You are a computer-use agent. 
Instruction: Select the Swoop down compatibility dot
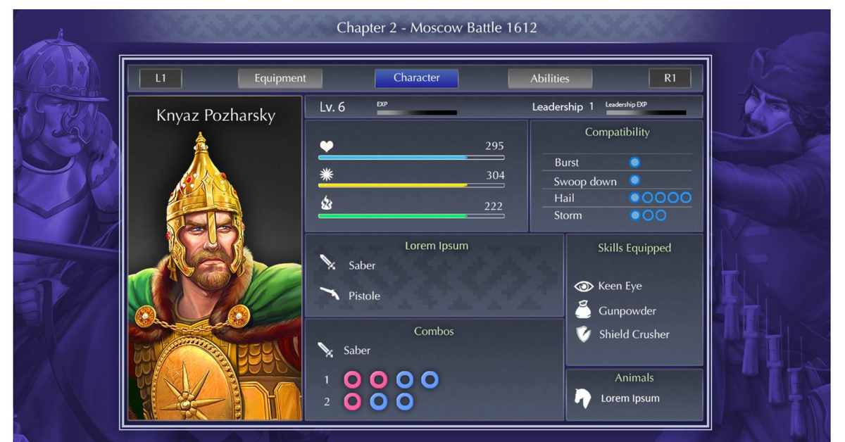click(x=634, y=180)
